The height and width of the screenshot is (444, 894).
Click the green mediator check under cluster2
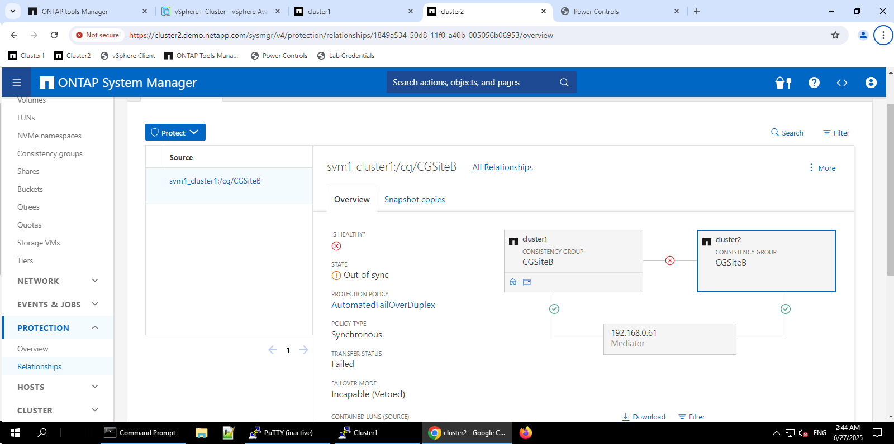[x=785, y=309]
